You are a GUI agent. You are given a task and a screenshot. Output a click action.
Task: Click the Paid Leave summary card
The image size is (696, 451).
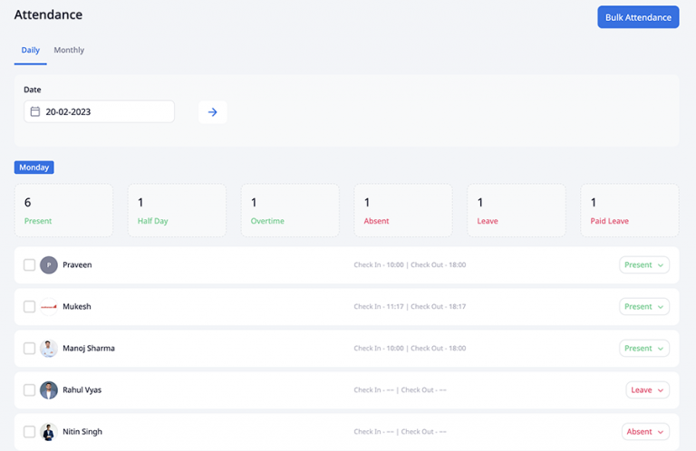click(630, 210)
